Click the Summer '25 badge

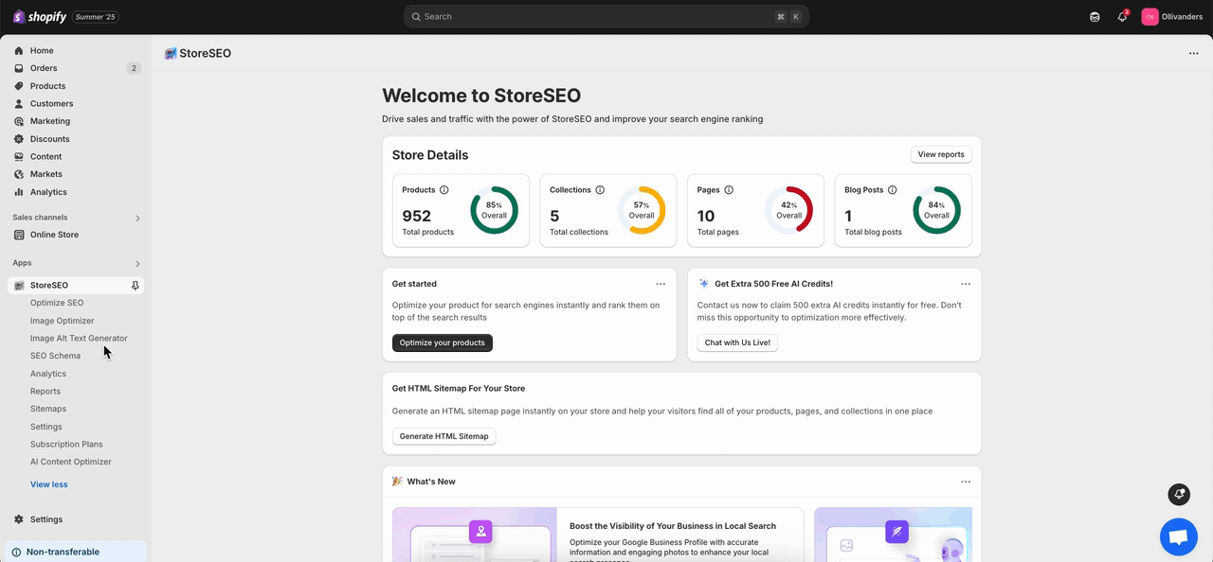pyautogui.click(x=96, y=17)
